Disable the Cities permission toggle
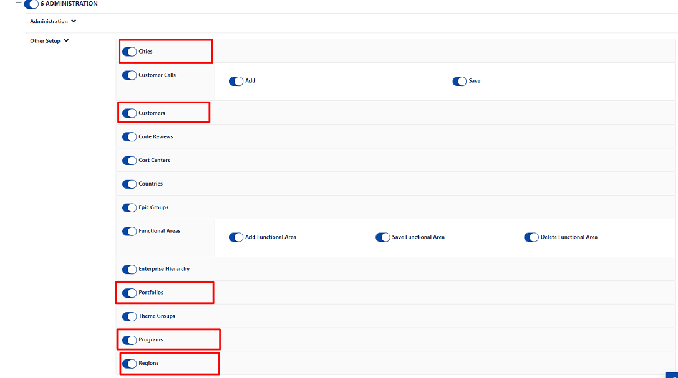This screenshot has height=378, width=678. 129,52
